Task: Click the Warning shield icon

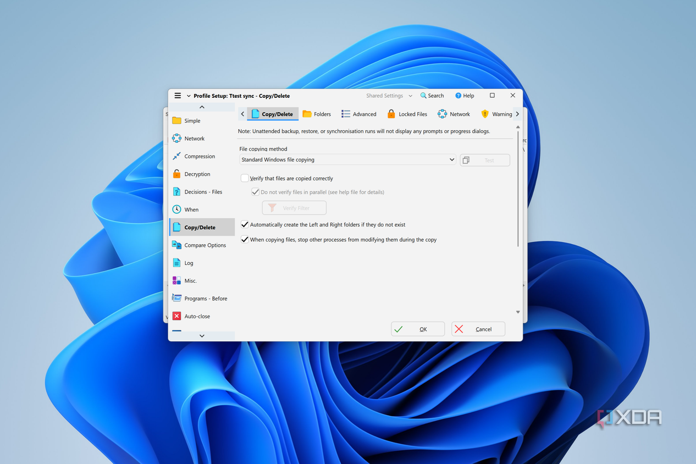Action: (485, 114)
